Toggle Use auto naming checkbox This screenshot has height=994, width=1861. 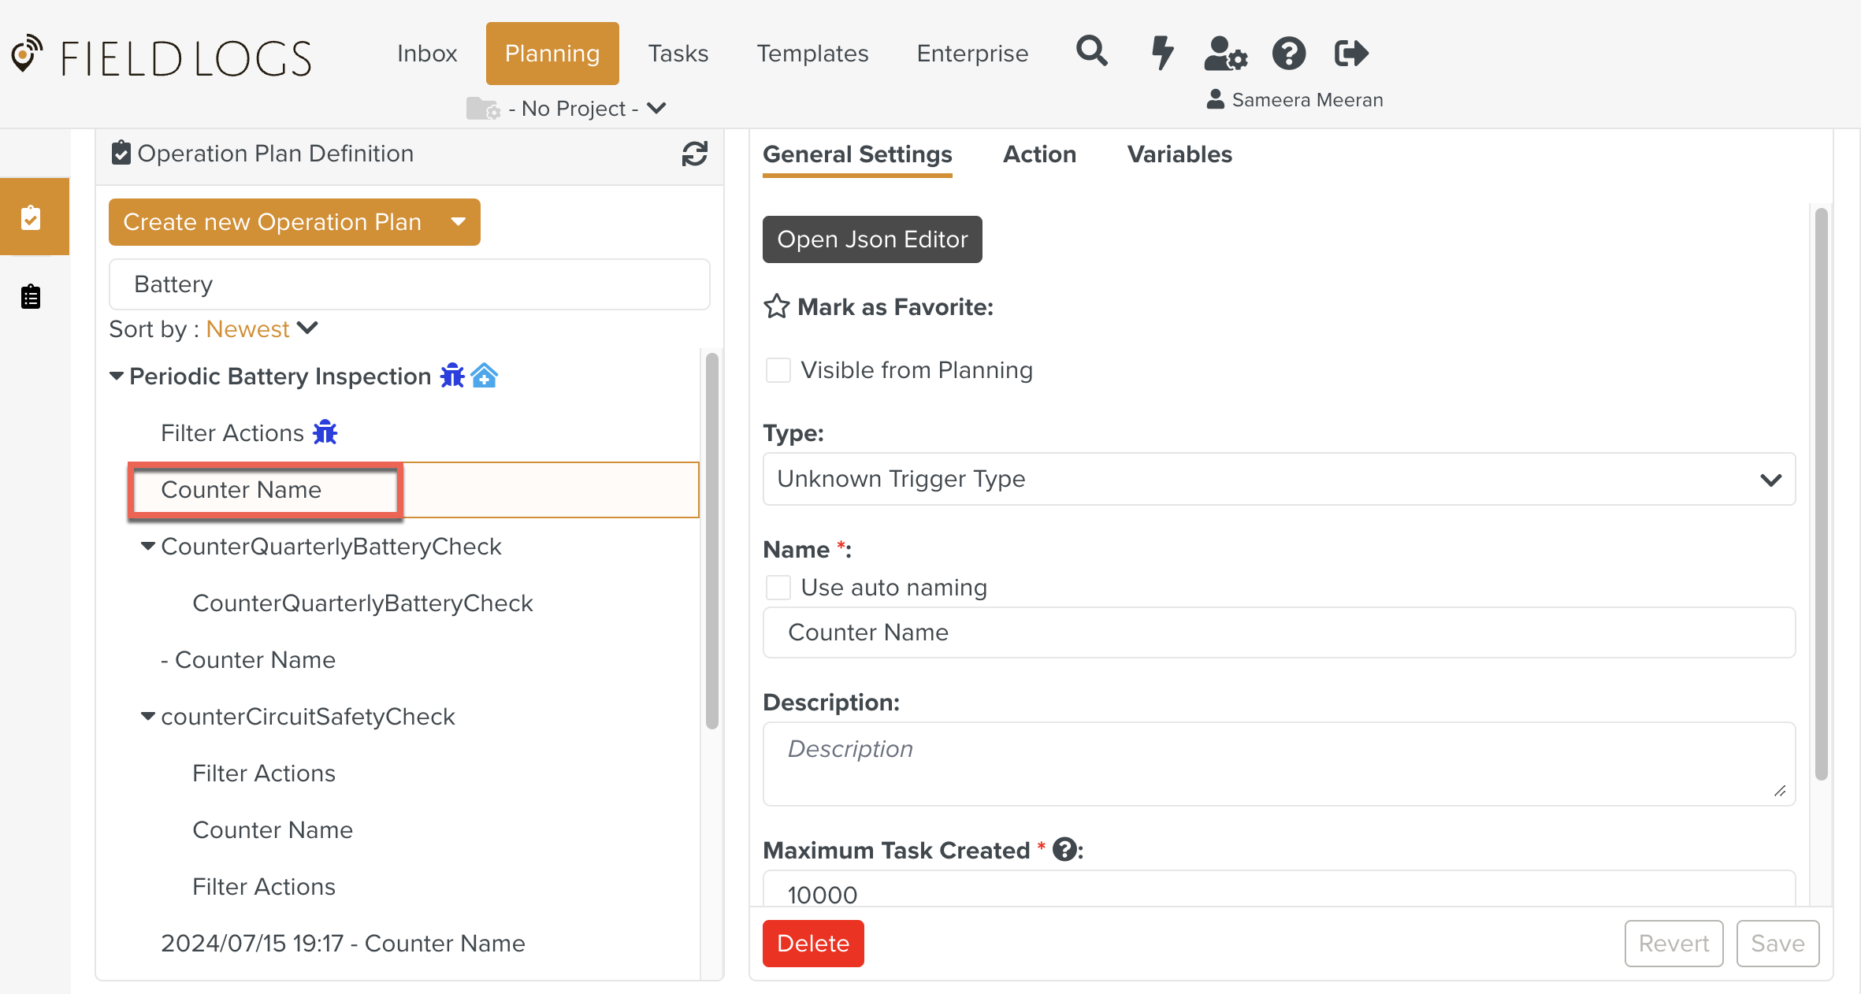point(778,588)
